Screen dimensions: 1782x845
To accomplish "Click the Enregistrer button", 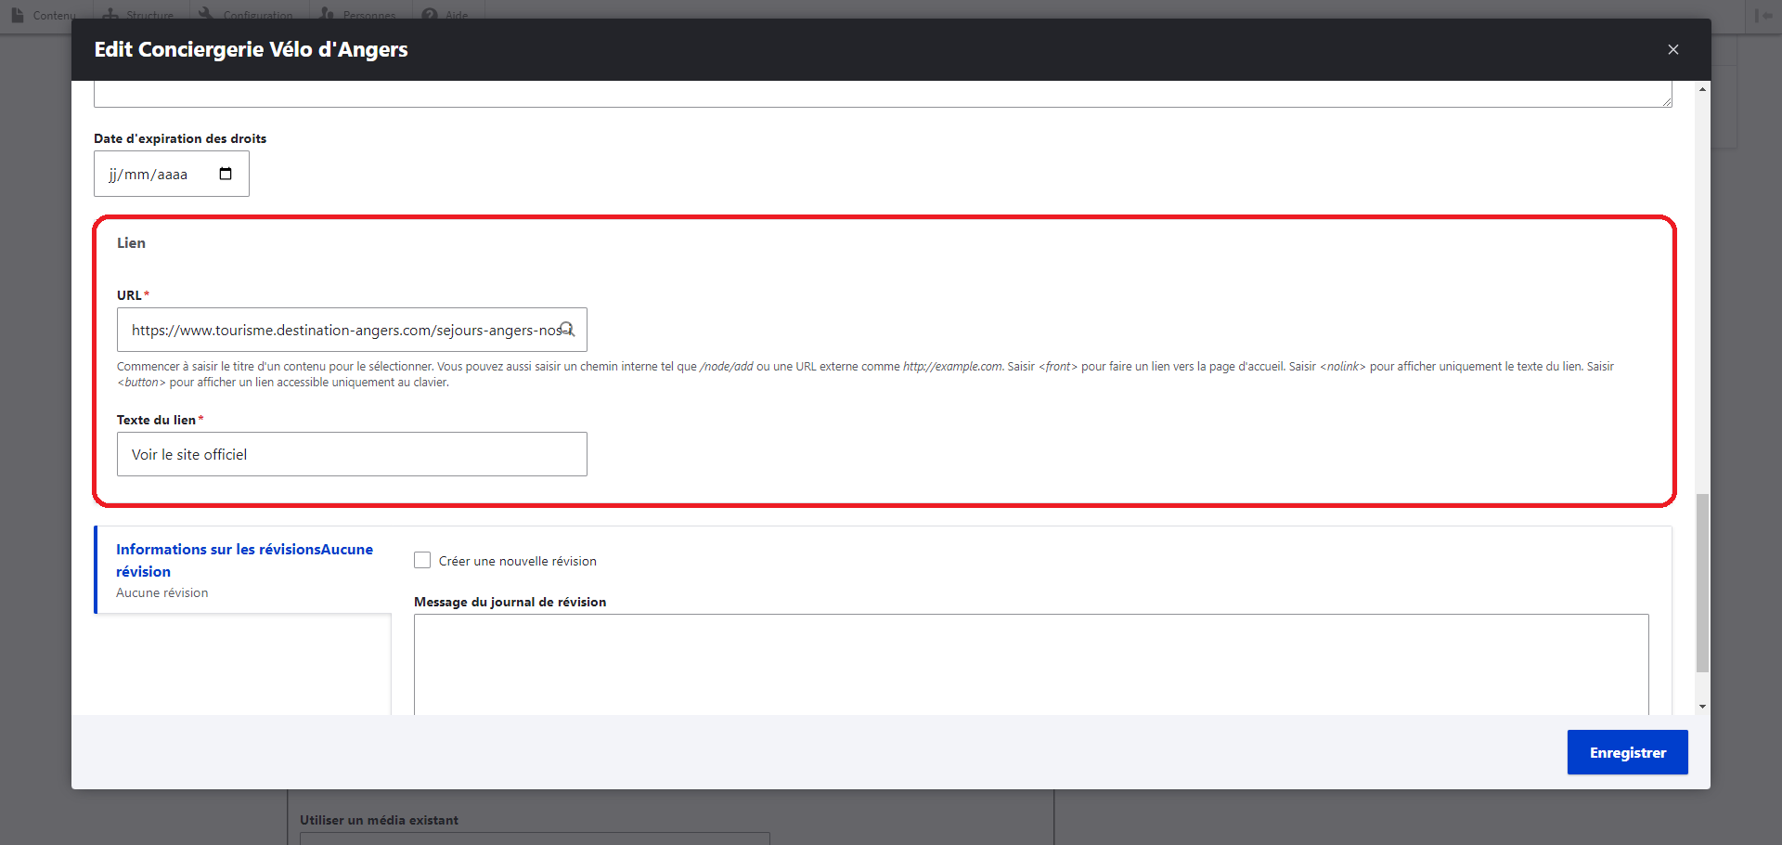I will (1627, 752).
